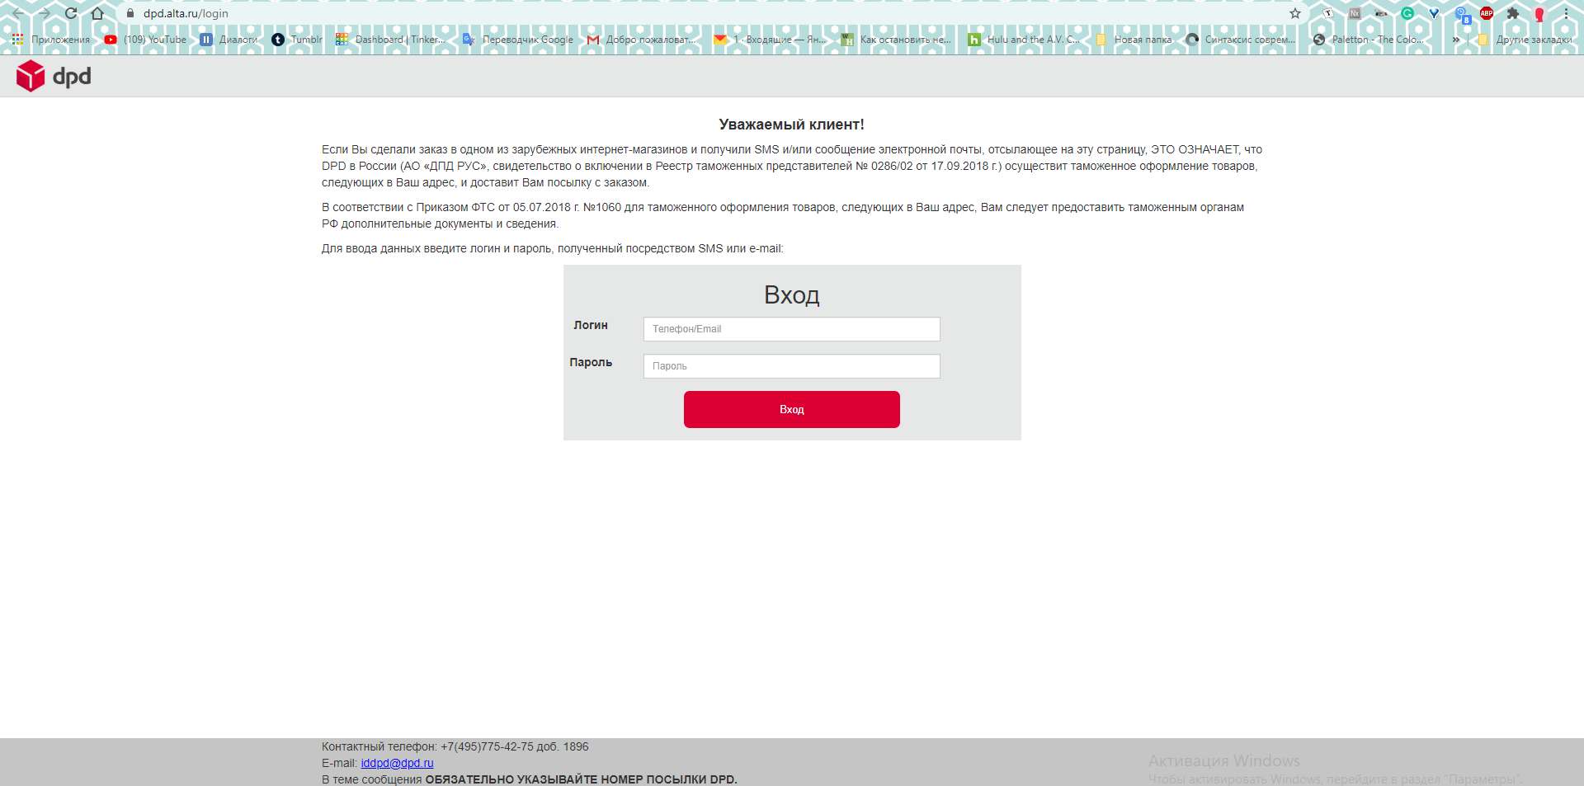Click the Вход form title

pyautogui.click(x=791, y=294)
